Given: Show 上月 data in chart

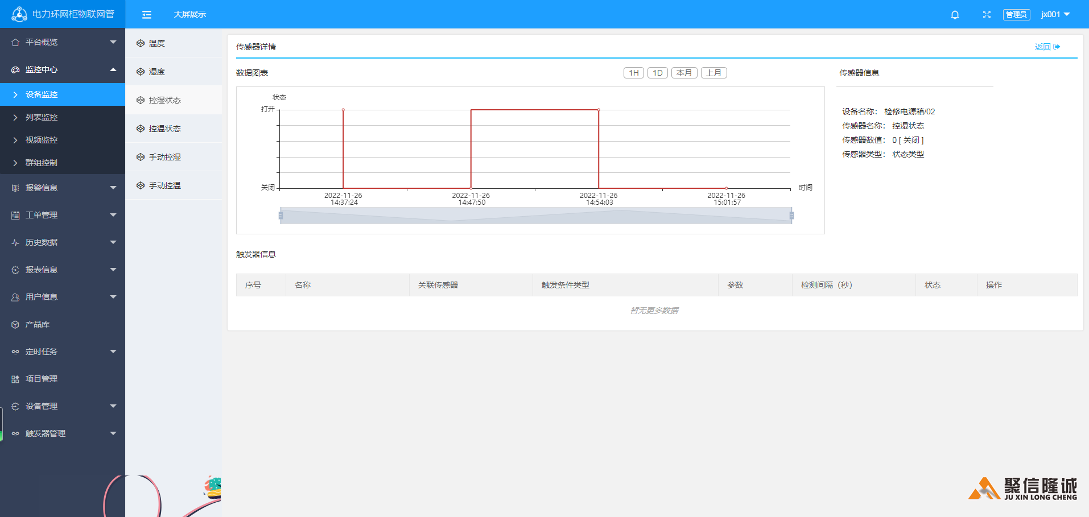Looking at the screenshot, I should [713, 73].
